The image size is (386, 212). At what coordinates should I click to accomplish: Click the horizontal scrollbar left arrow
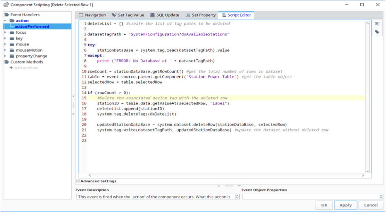(x=90, y=175)
